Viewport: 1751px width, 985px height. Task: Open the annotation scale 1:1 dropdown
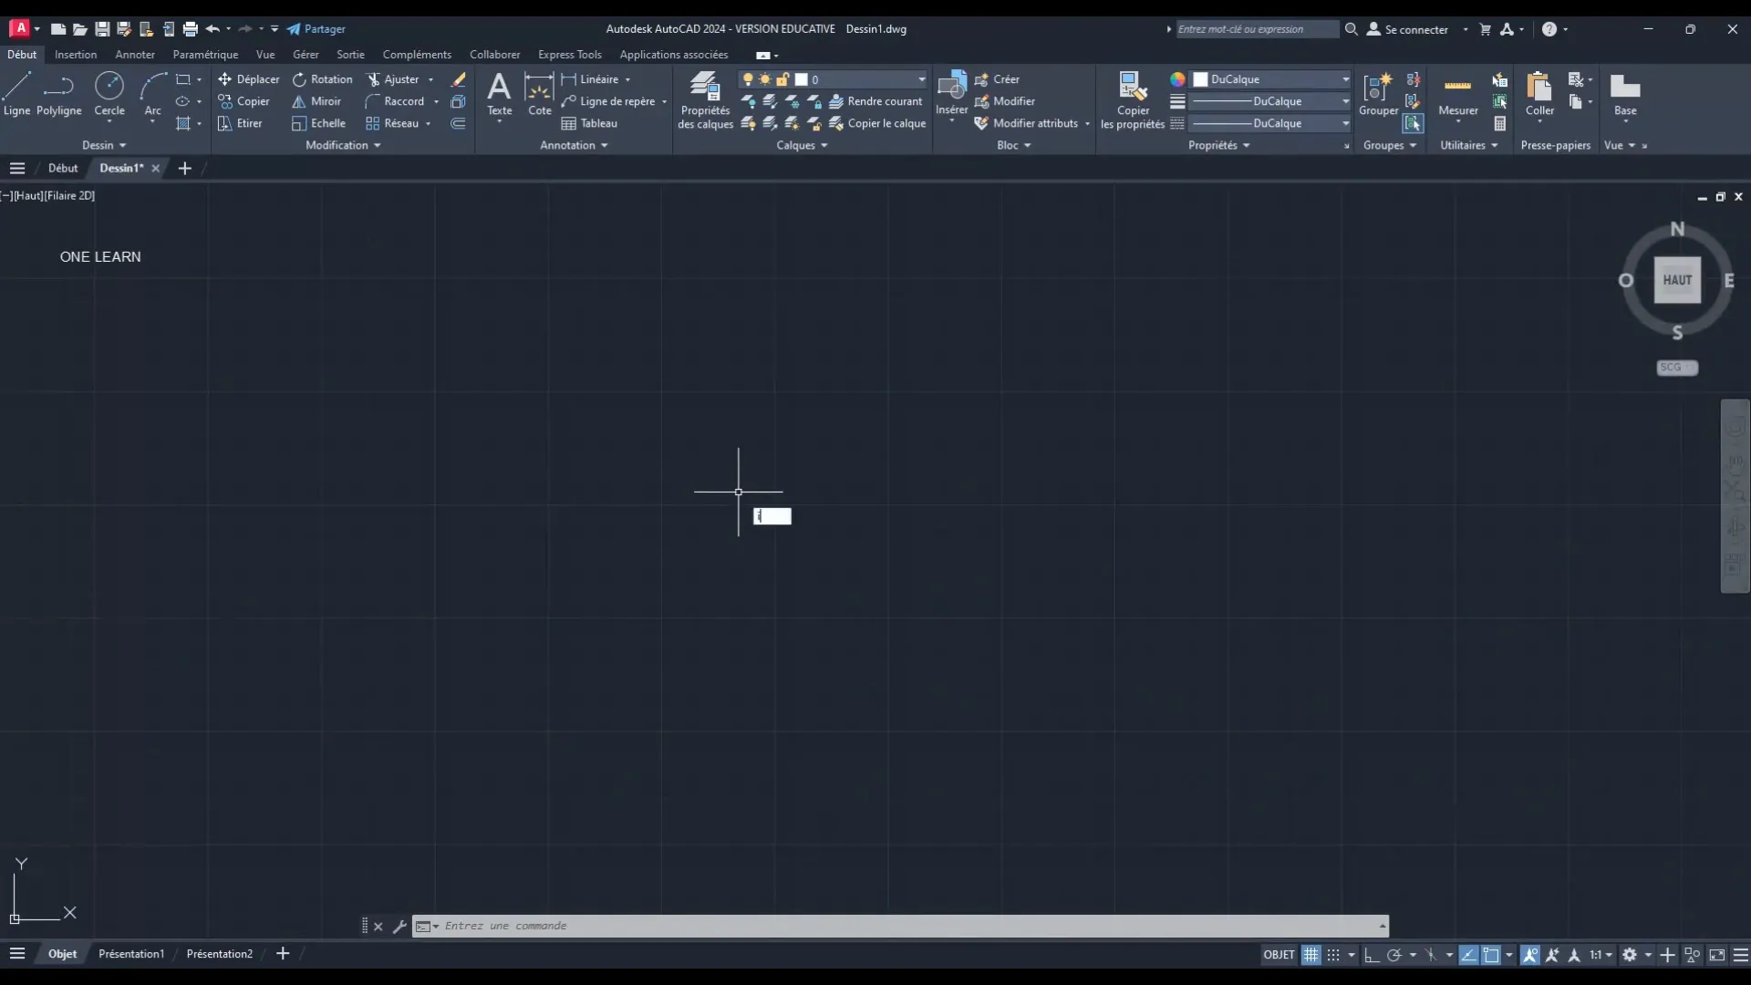[1601, 955]
